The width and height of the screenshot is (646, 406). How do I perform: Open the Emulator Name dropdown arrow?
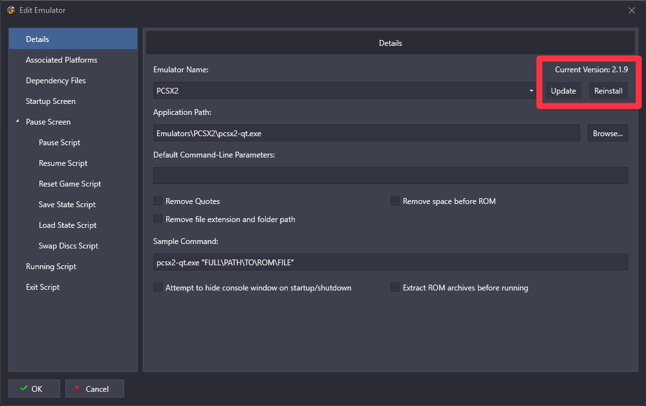531,90
